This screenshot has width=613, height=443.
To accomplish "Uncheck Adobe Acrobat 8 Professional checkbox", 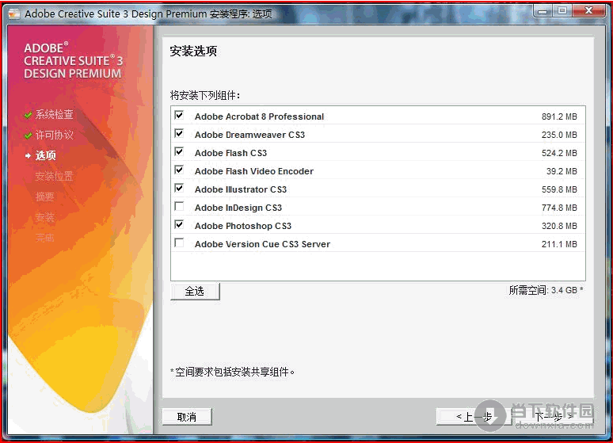I will tap(179, 115).
